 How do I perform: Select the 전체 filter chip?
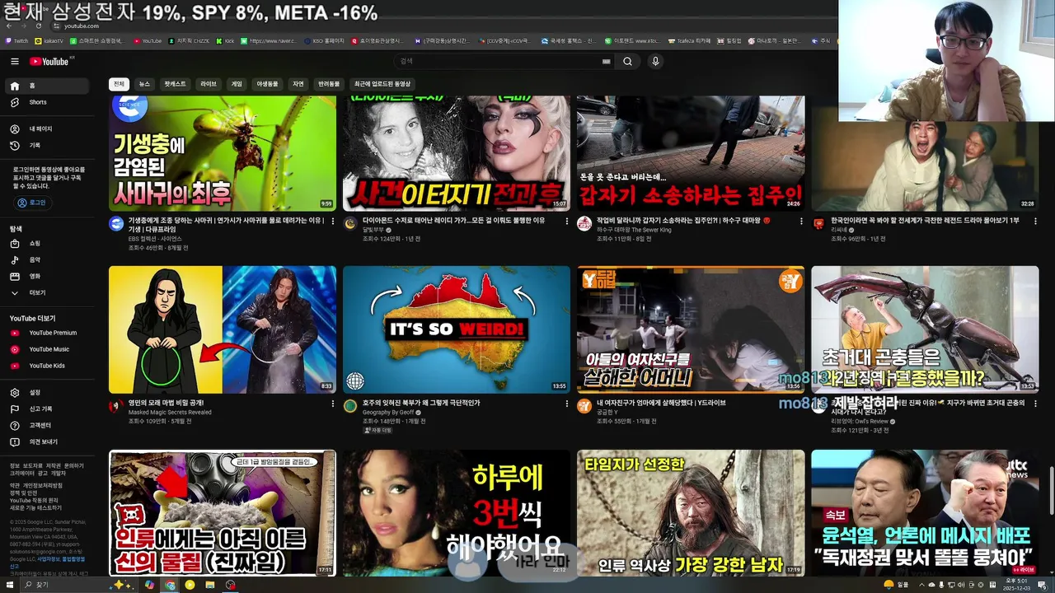(119, 84)
